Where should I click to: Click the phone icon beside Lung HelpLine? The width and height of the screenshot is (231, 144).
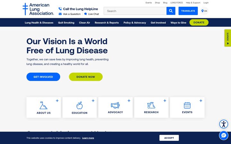click(60, 9)
